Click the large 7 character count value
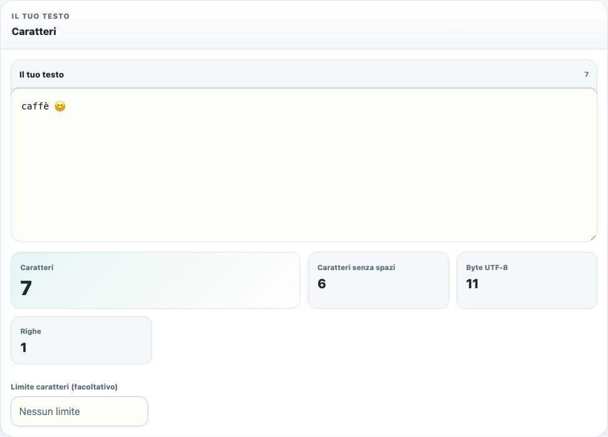Viewport: 608px width, 437px height. pos(26,288)
